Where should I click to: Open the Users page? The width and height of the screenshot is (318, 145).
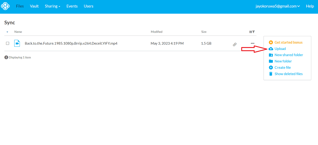[89, 6]
